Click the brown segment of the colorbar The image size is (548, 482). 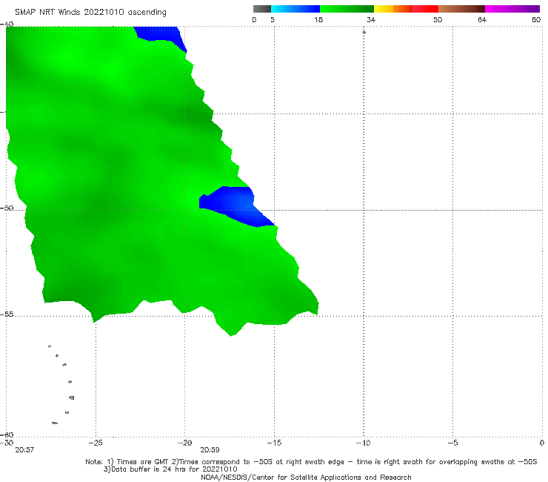click(x=461, y=9)
